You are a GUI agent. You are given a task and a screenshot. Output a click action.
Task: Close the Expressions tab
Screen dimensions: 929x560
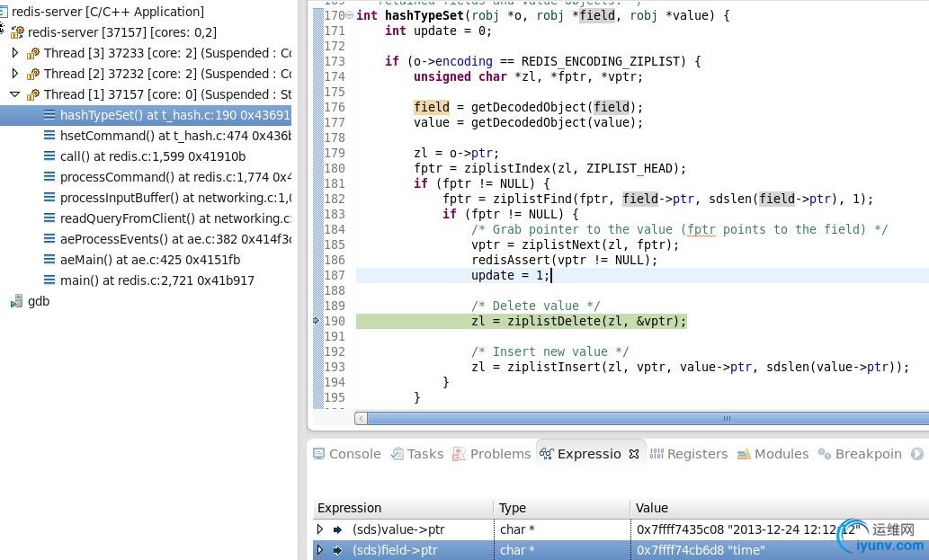click(x=634, y=454)
